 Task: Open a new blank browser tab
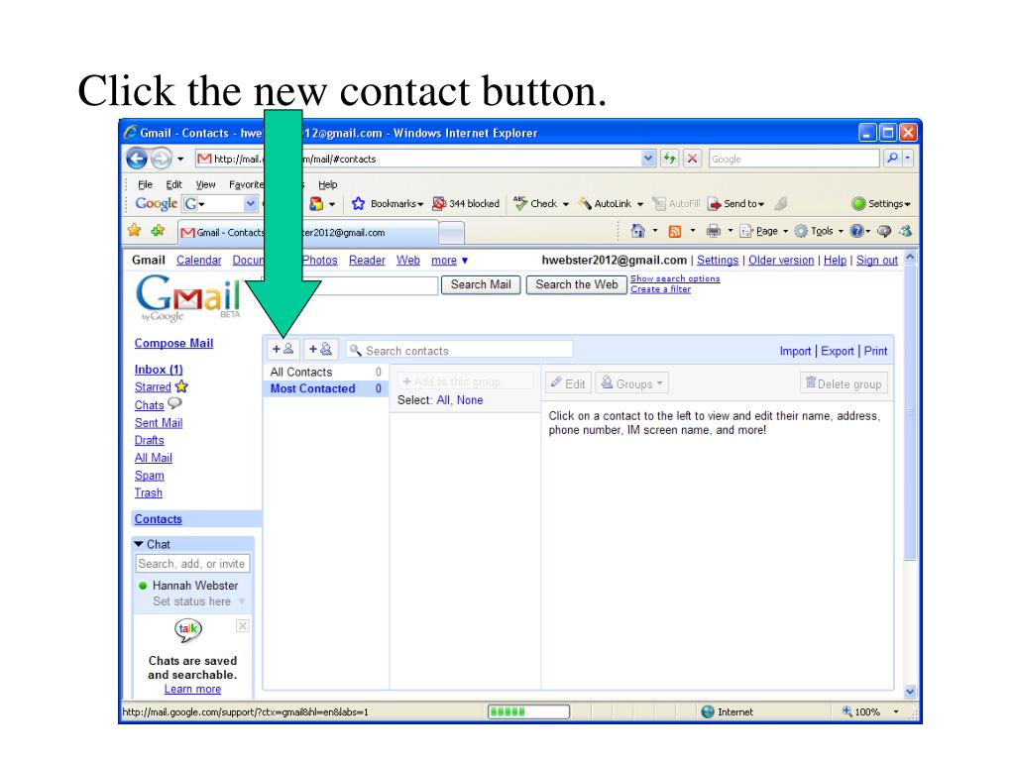(x=451, y=232)
